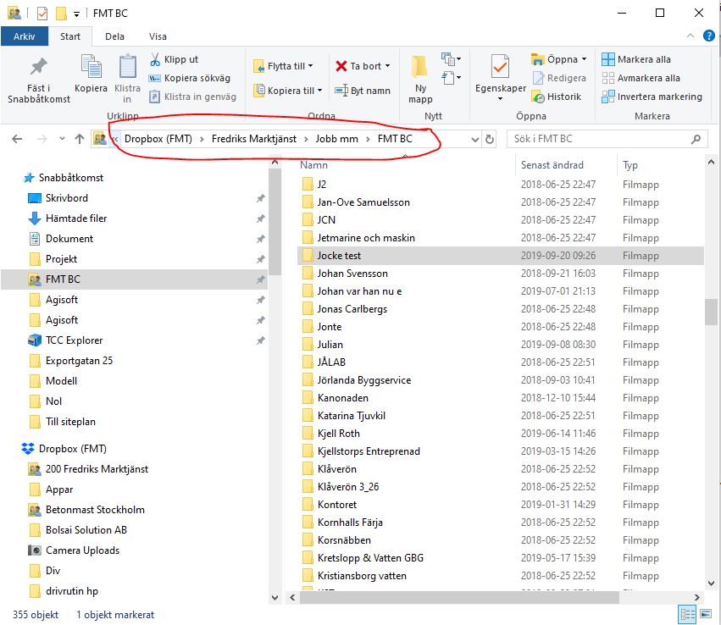
Task: Select the Jocke test folder
Action: 501,256
